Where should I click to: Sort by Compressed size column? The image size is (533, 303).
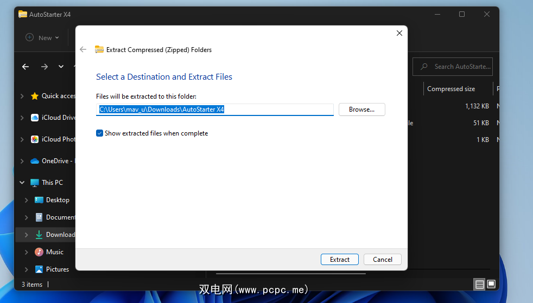(451, 88)
